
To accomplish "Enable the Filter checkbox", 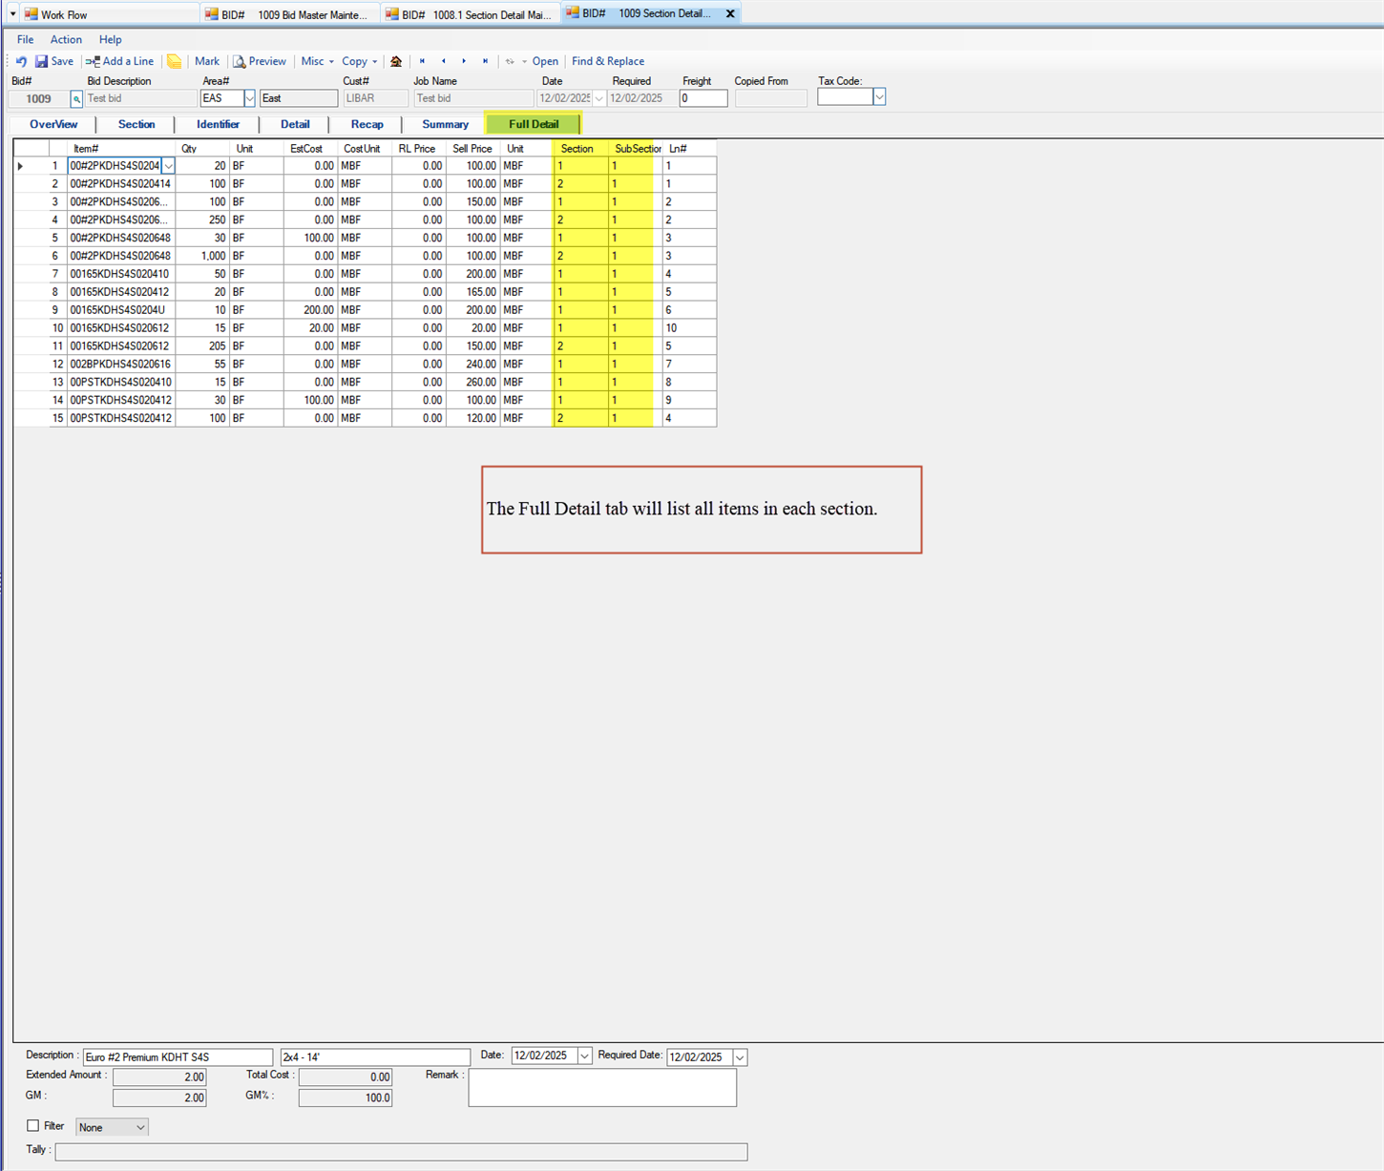I will click(x=33, y=1126).
